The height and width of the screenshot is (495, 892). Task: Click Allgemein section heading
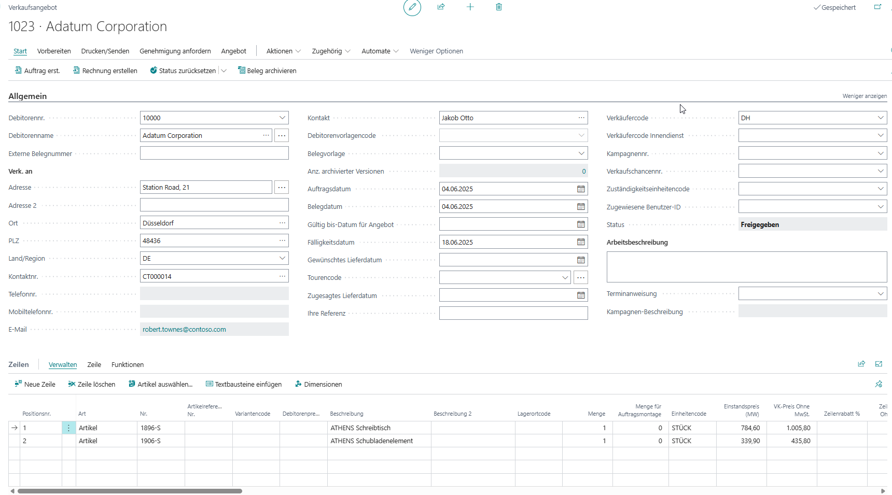coord(27,96)
